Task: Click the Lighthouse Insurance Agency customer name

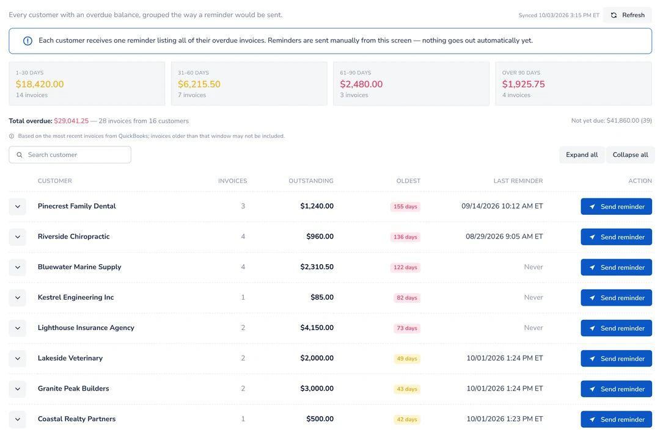Action: click(x=86, y=328)
